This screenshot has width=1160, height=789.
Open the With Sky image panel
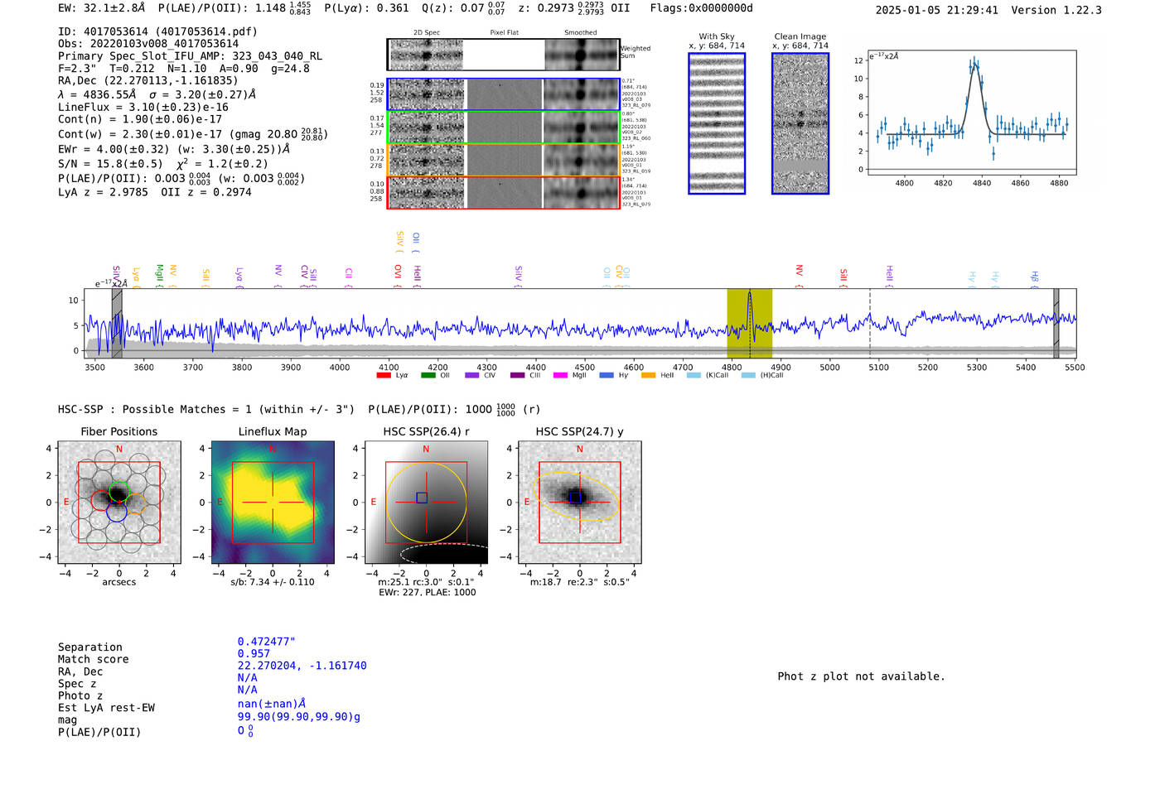point(717,123)
